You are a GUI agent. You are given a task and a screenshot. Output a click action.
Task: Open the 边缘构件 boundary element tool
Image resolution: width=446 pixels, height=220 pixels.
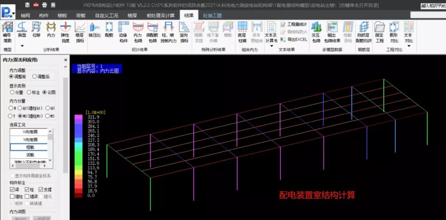[x=123, y=33]
